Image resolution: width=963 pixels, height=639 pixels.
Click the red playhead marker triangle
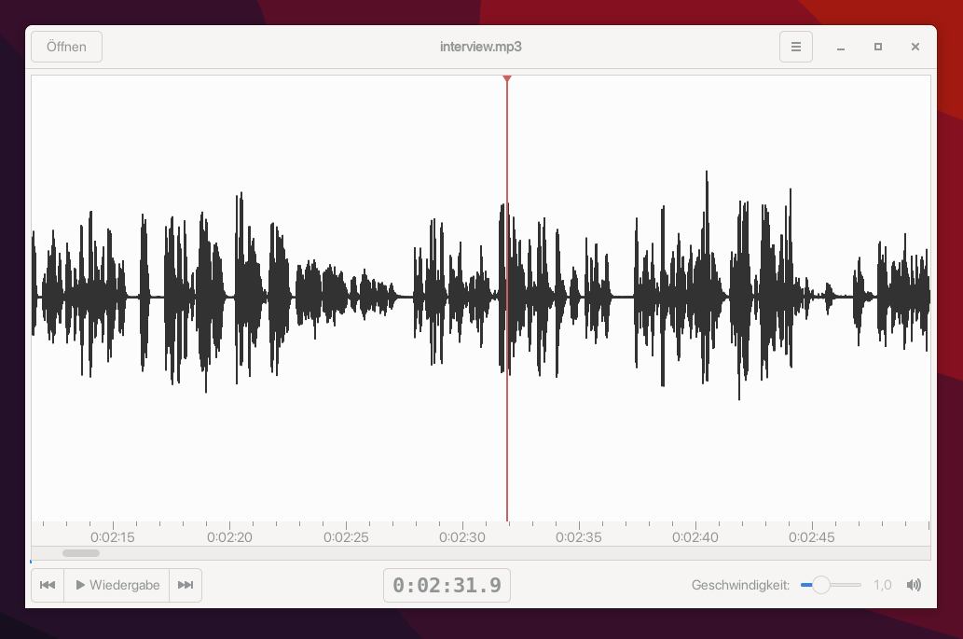(507, 79)
